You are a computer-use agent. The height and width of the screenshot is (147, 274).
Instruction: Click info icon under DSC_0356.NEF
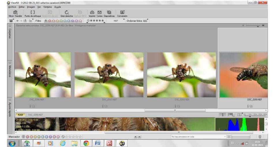pos(30,106)
